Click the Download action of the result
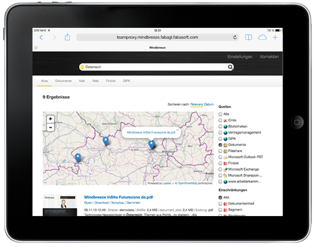 click(102, 202)
